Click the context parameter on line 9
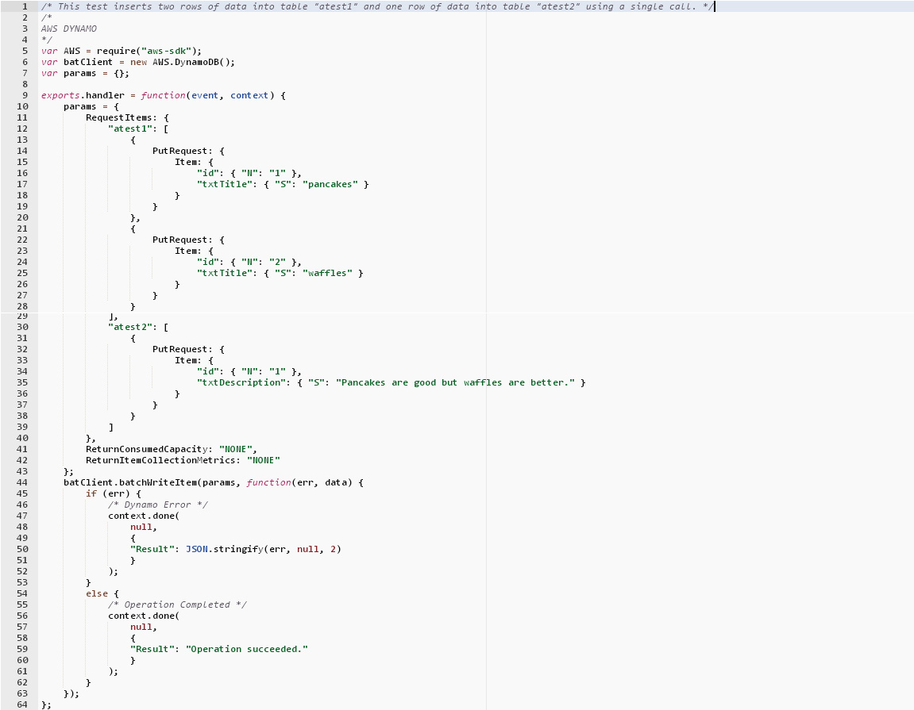The image size is (914, 710). coord(249,95)
